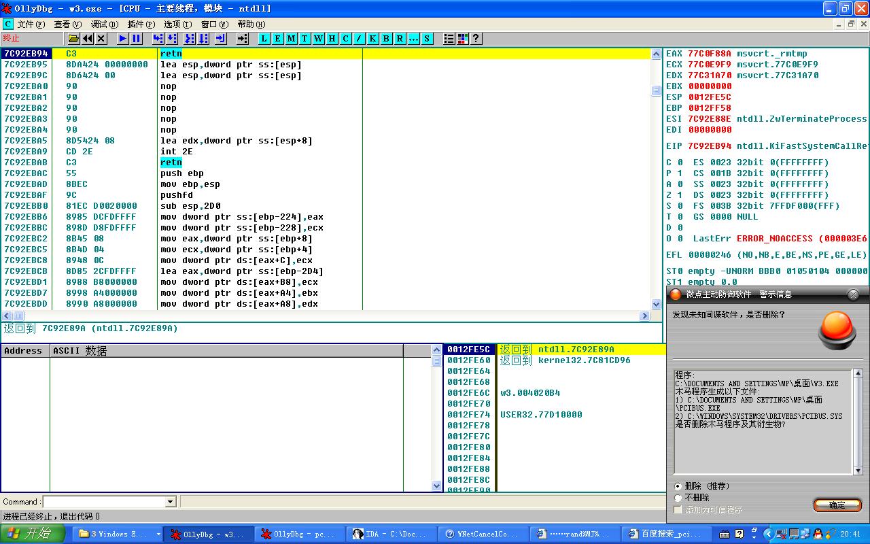The width and height of the screenshot is (870, 544).
Task: Pause execution with the pause icon
Action: click(136, 39)
